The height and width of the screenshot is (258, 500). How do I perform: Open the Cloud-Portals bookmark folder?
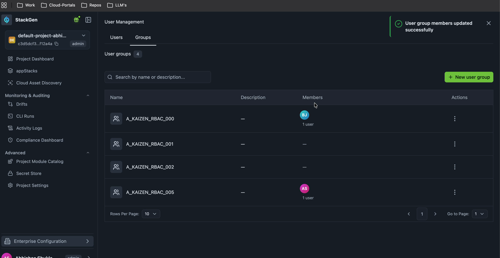(x=58, y=5)
